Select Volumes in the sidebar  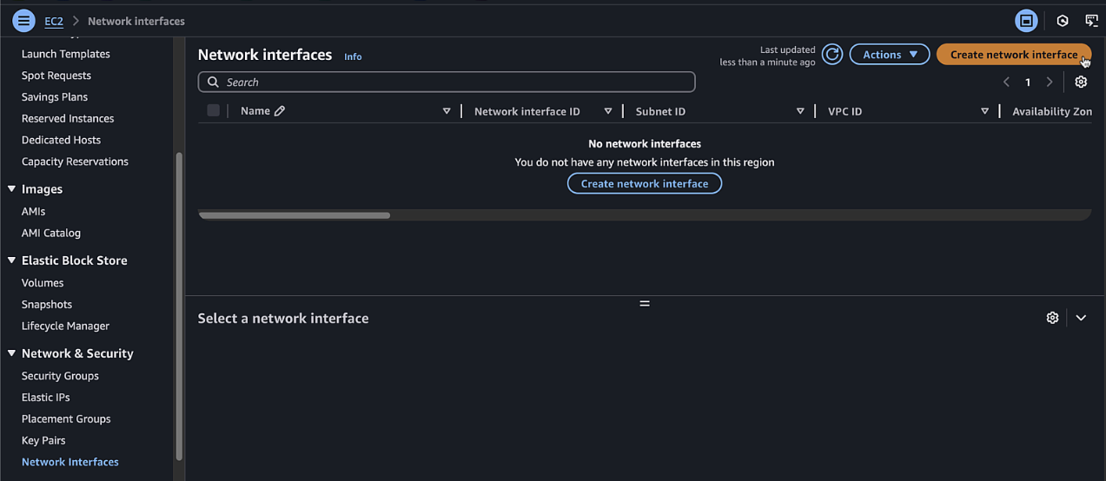[x=43, y=283]
